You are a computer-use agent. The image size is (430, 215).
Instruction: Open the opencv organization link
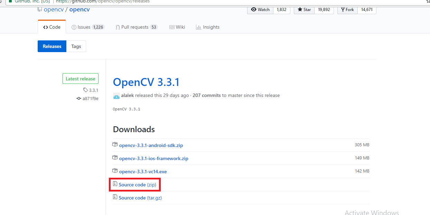pos(54,9)
